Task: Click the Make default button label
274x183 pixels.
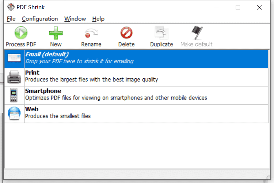Action: coord(197,44)
